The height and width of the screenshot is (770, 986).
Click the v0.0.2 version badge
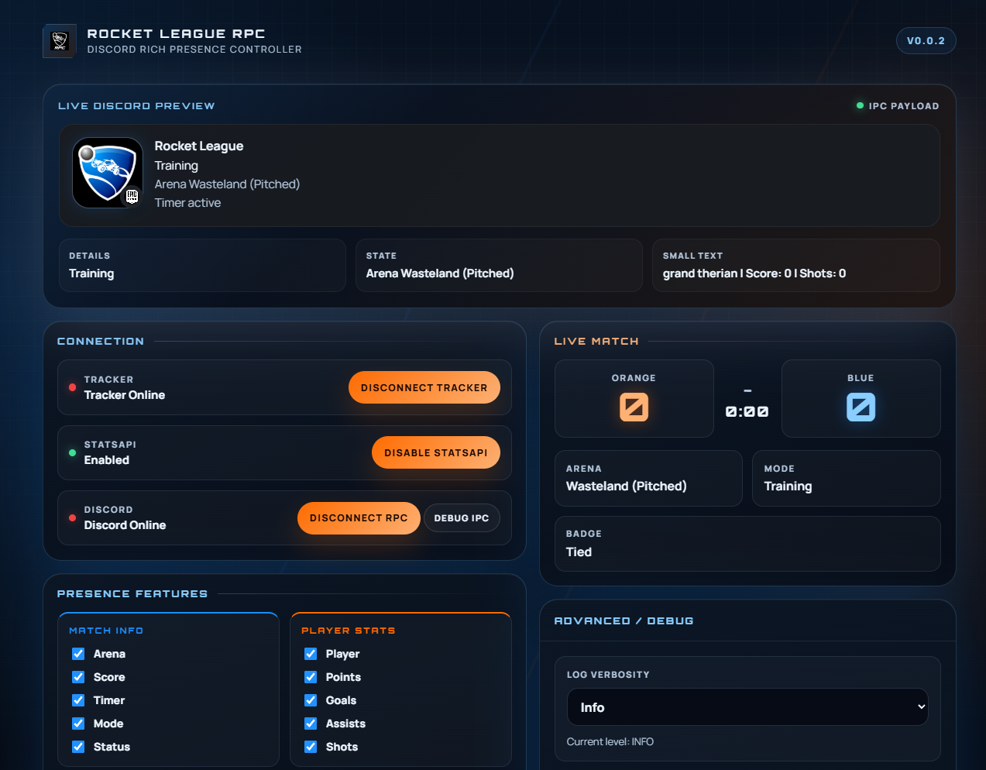tap(926, 41)
